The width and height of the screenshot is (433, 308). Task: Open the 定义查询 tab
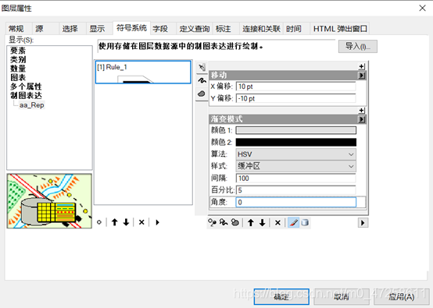click(195, 29)
